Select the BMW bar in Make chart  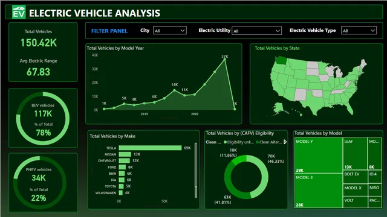point(122,174)
